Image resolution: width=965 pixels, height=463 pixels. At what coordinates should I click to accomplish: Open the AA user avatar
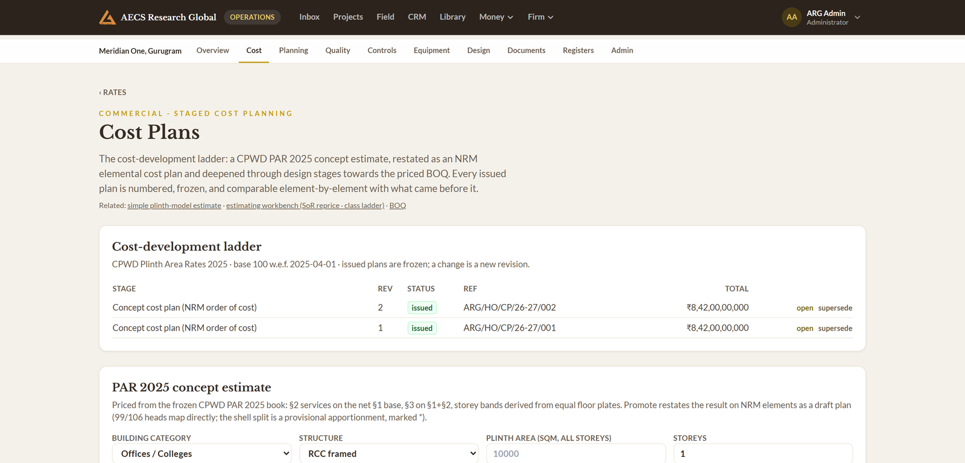pos(791,17)
